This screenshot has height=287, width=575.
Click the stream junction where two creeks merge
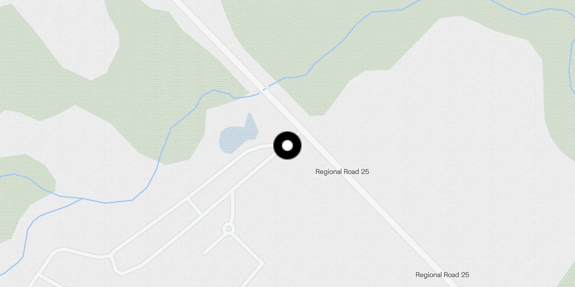tap(83, 198)
